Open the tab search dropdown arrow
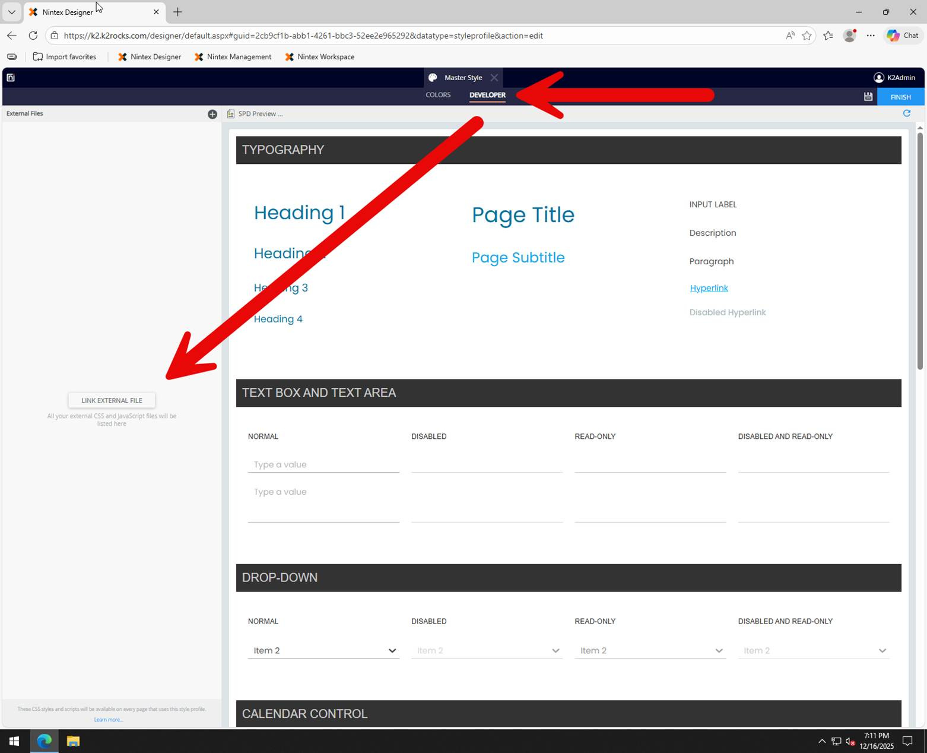This screenshot has height=753, width=927. pyautogui.click(x=11, y=12)
